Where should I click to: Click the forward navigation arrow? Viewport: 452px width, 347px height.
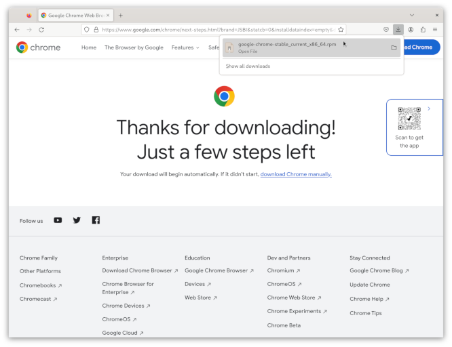coord(29,30)
